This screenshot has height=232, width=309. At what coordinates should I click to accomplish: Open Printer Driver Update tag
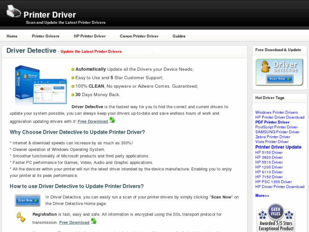(x=278, y=147)
